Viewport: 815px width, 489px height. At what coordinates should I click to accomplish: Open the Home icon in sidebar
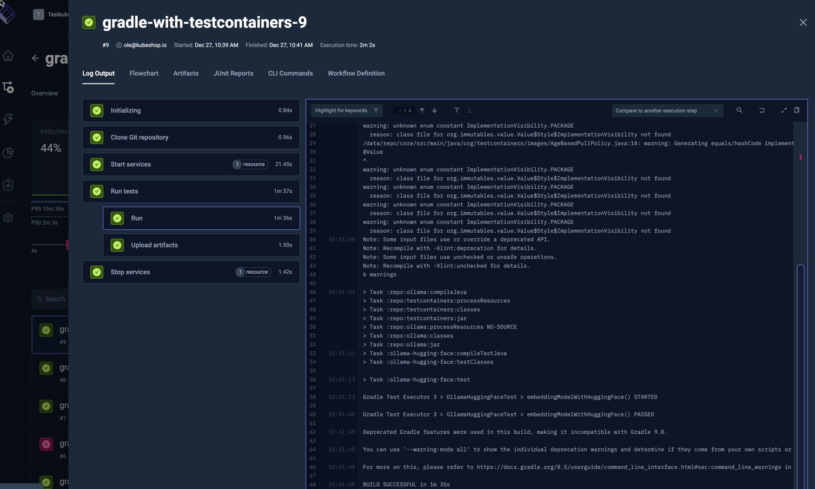tap(8, 55)
